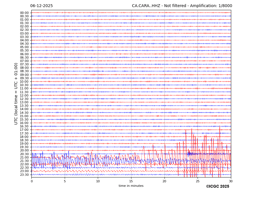The height and width of the screenshot is (197, 262).
Task: Click the 09:00 time row label
Action: click(x=24, y=75)
